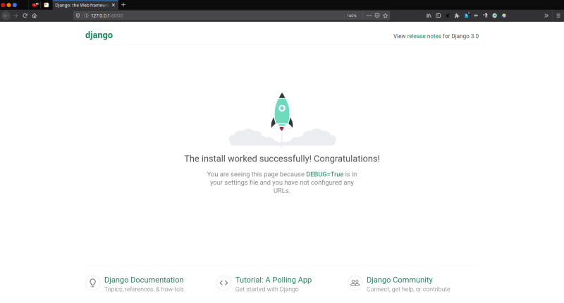The image size is (564, 303).
Task: Open the browser home page
Action: 35,16
